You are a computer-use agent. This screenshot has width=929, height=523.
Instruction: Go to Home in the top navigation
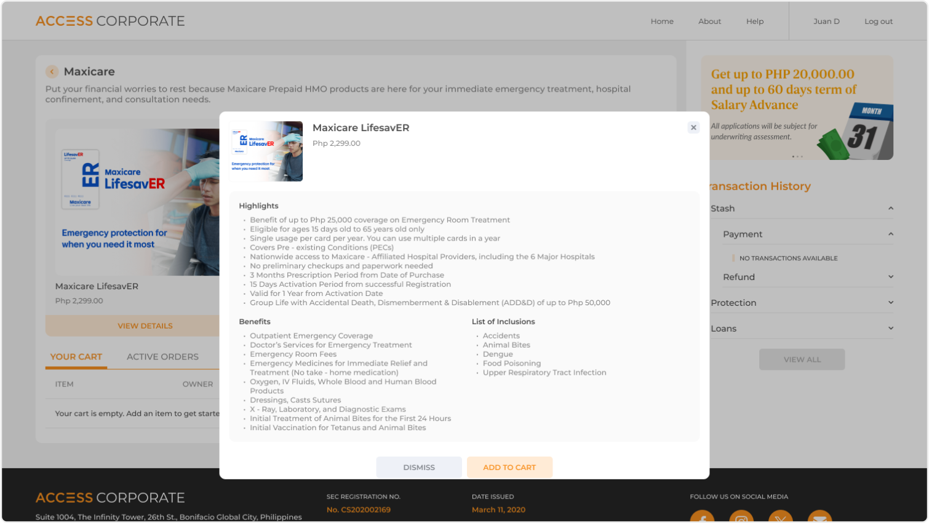662,22
